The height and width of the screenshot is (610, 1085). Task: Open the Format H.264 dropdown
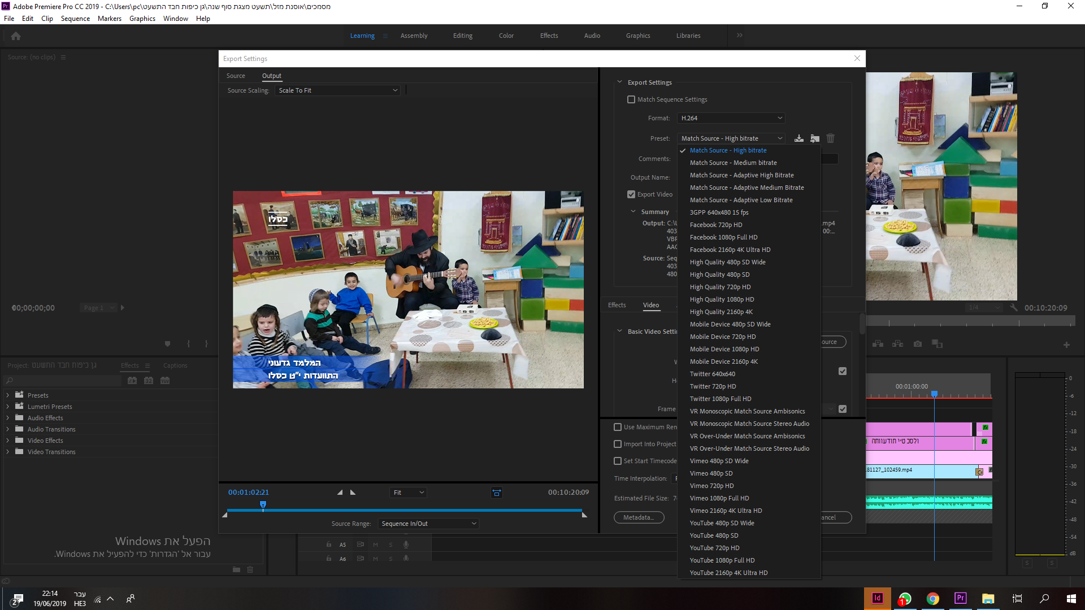pos(731,118)
